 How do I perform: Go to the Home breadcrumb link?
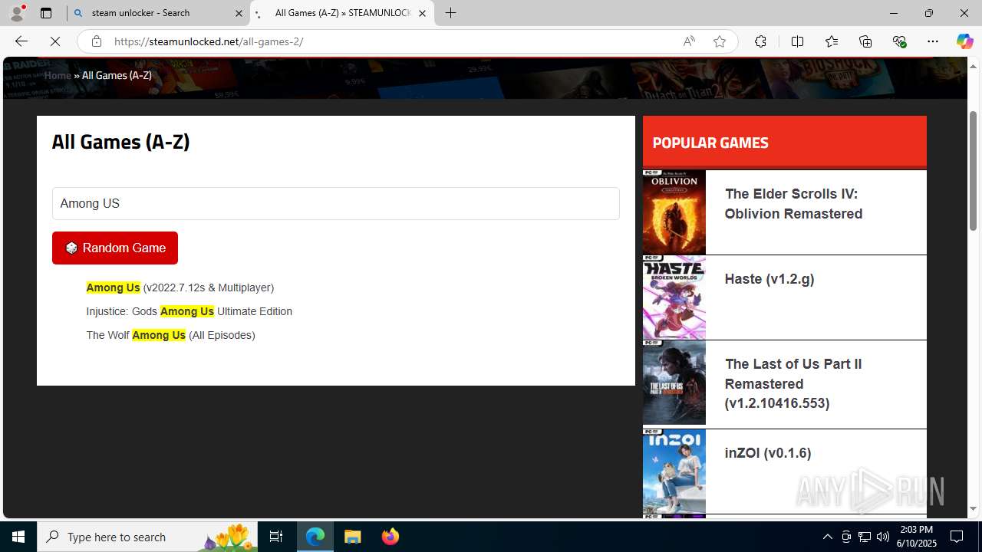click(x=58, y=75)
